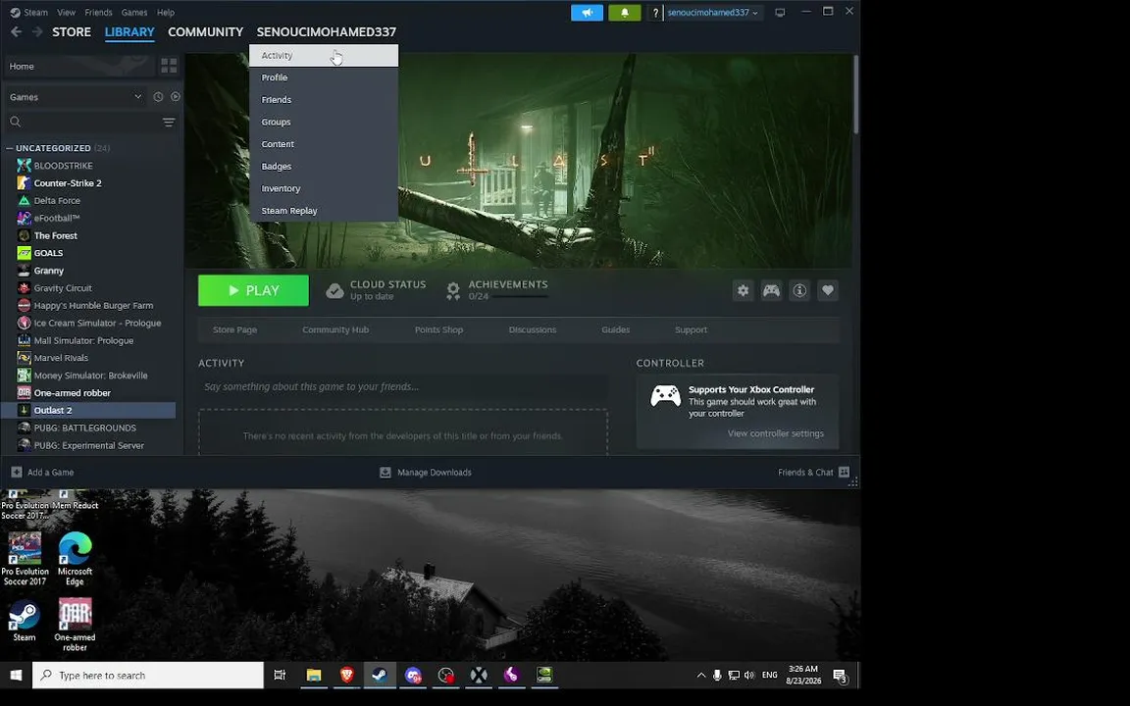1130x706 pixels.
Task: Click the library Home button
Action: click(77, 67)
